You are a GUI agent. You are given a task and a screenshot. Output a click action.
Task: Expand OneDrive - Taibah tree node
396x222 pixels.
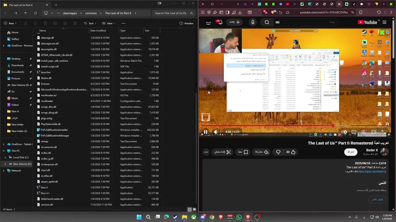click(4, 144)
